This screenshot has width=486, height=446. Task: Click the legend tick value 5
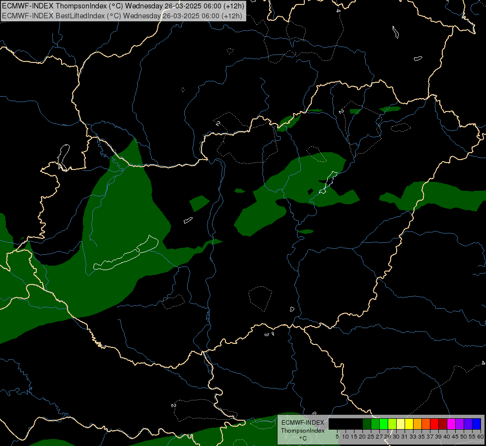click(x=337, y=437)
